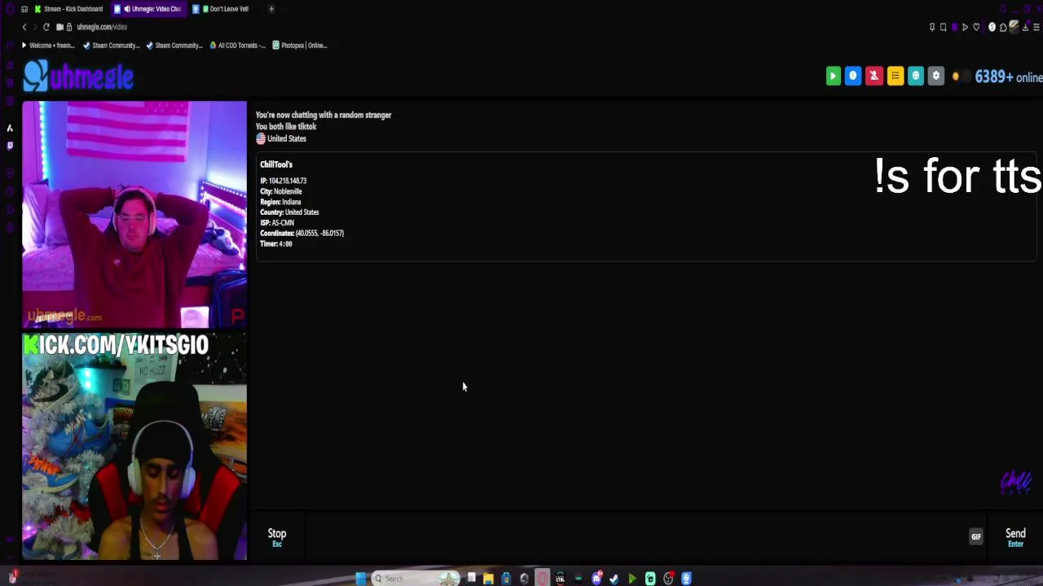Switch to Stream - Kick Dashboard tab
The width and height of the screenshot is (1043, 586).
68,9
